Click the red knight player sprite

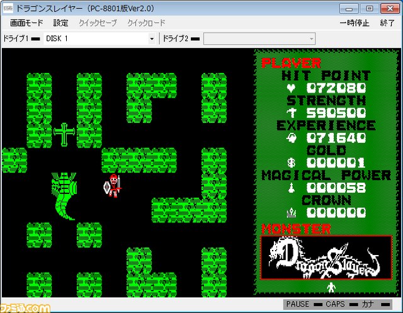coord(113,186)
